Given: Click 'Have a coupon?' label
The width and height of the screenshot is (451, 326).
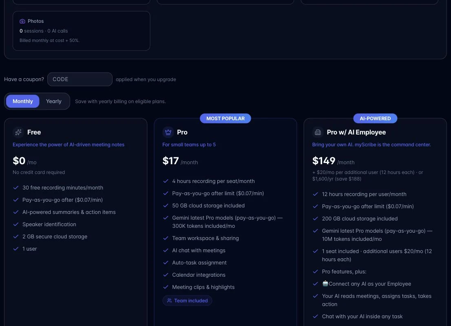Looking at the screenshot, I should (x=24, y=79).
